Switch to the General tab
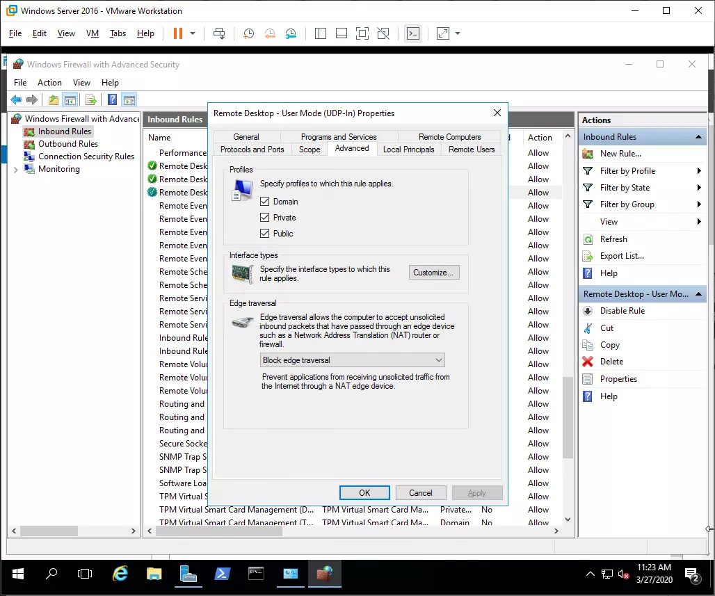Viewport: 715px width, 596px height. pos(246,137)
